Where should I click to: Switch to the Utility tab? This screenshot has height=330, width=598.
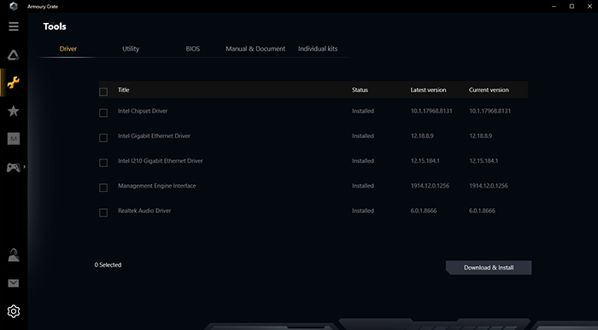(131, 49)
